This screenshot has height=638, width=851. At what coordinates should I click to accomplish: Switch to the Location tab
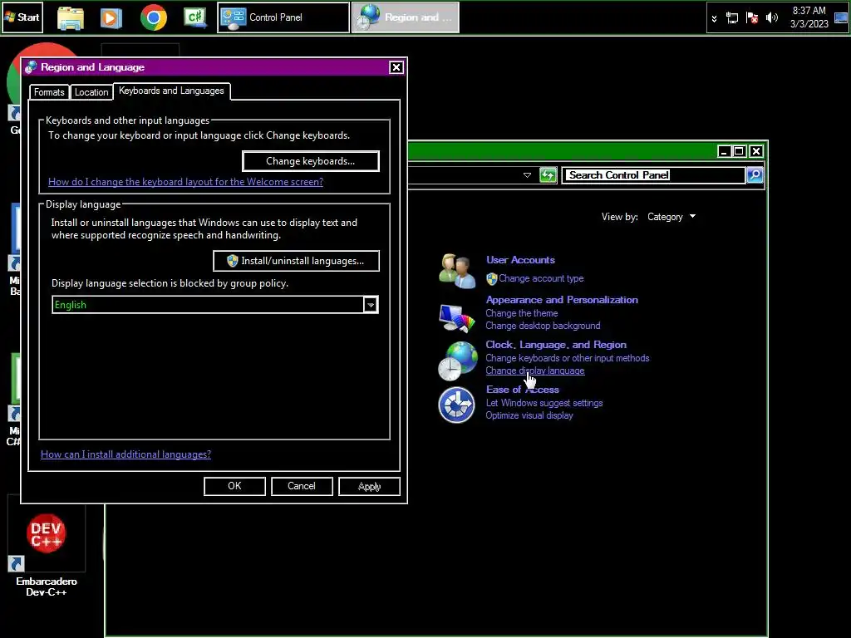pos(91,92)
